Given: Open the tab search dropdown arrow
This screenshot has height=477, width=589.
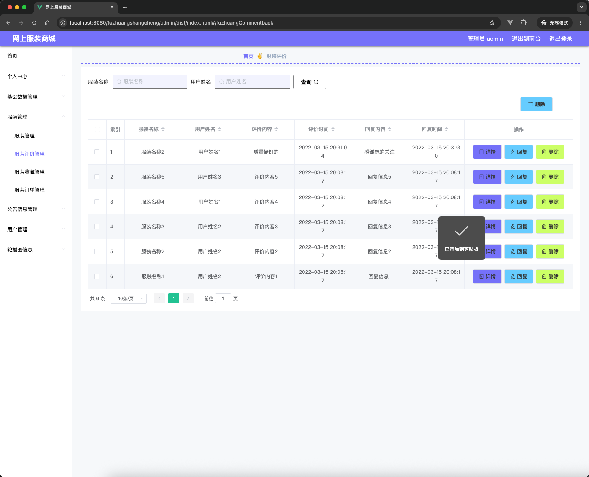Looking at the screenshot, I should point(581,7).
